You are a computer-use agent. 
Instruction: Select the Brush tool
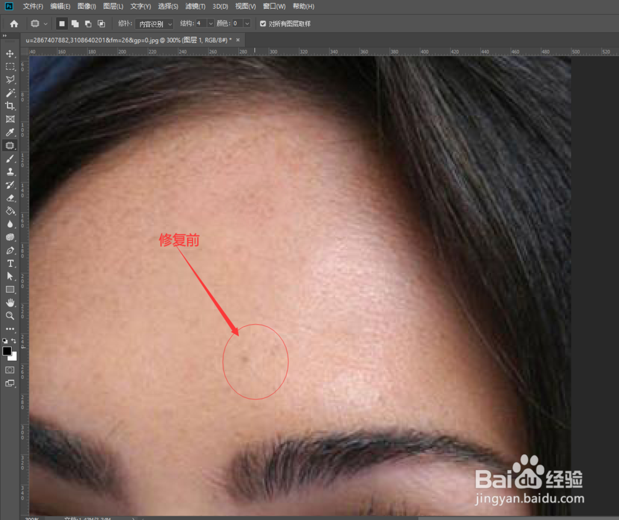pyautogui.click(x=10, y=158)
